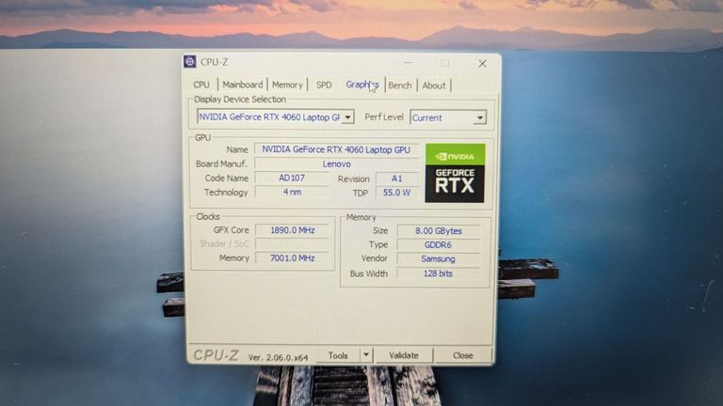
Task: Click the Close button at bottom
Action: pyautogui.click(x=462, y=355)
